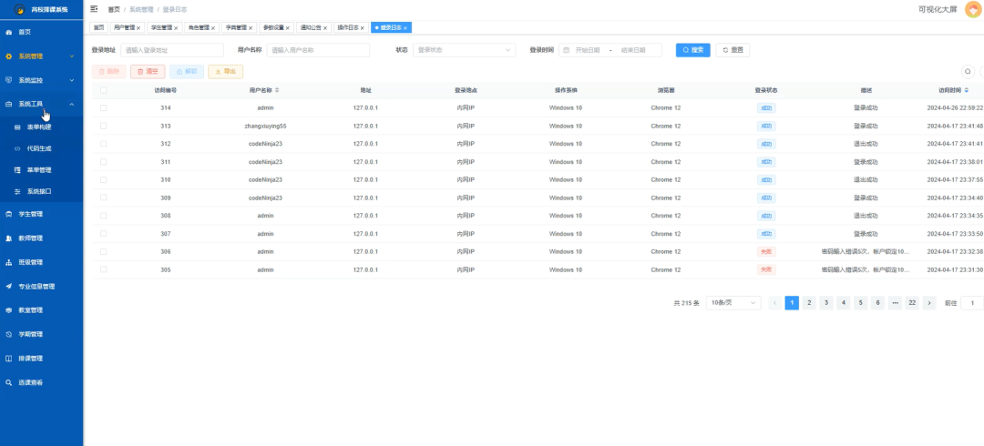
Task: Pick the 结束日期 end date
Action: 634,50
